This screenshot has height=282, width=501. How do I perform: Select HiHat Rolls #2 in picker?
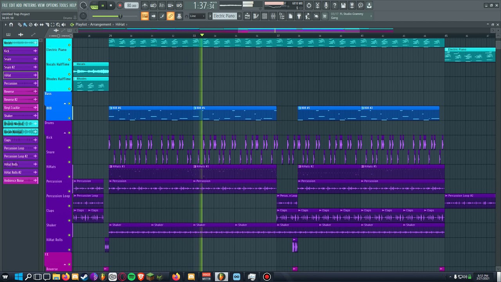20,172
